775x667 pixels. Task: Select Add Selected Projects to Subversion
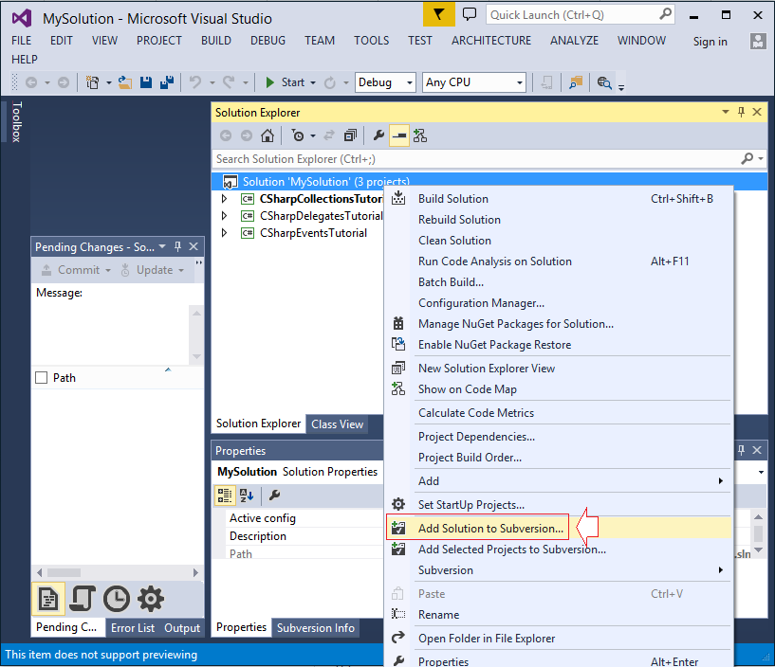558,550
